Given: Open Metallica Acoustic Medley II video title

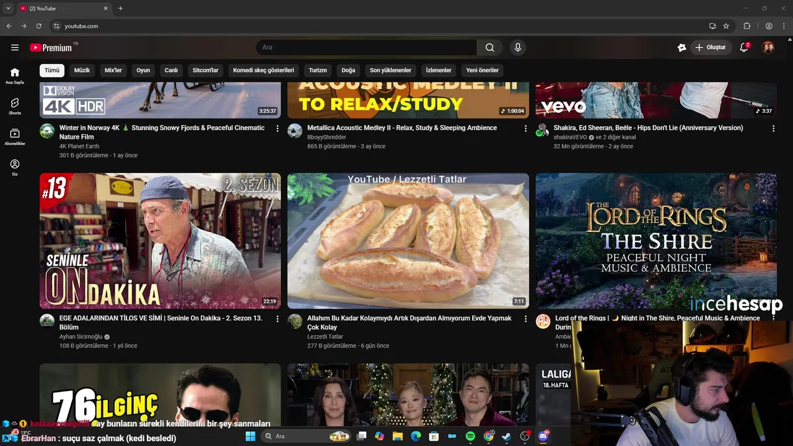Looking at the screenshot, I should pos(402,128).
